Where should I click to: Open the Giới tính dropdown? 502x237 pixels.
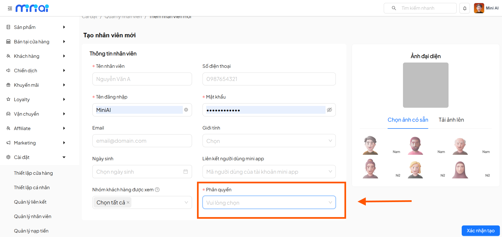[x=269, y=141]
